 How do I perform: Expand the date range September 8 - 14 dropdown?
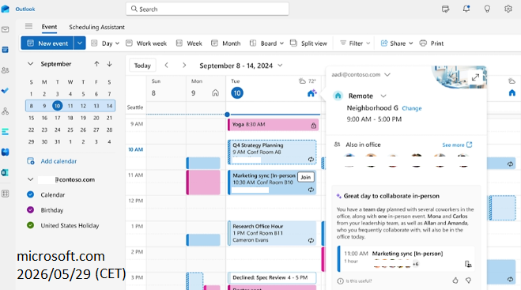pyautogui.click(x=280, y=66)
